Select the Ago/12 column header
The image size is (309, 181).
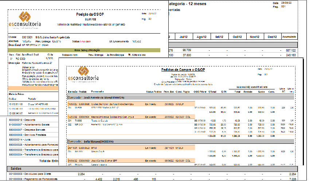tap(202, 37)
